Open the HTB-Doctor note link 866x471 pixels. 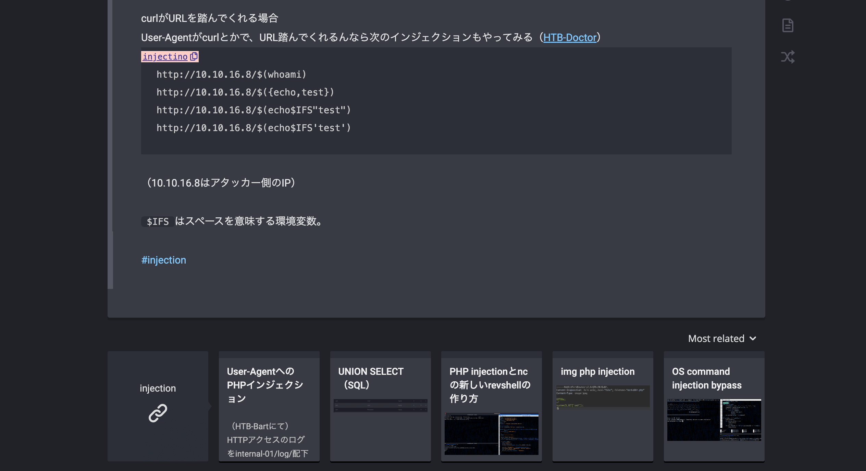click(570, 38)
